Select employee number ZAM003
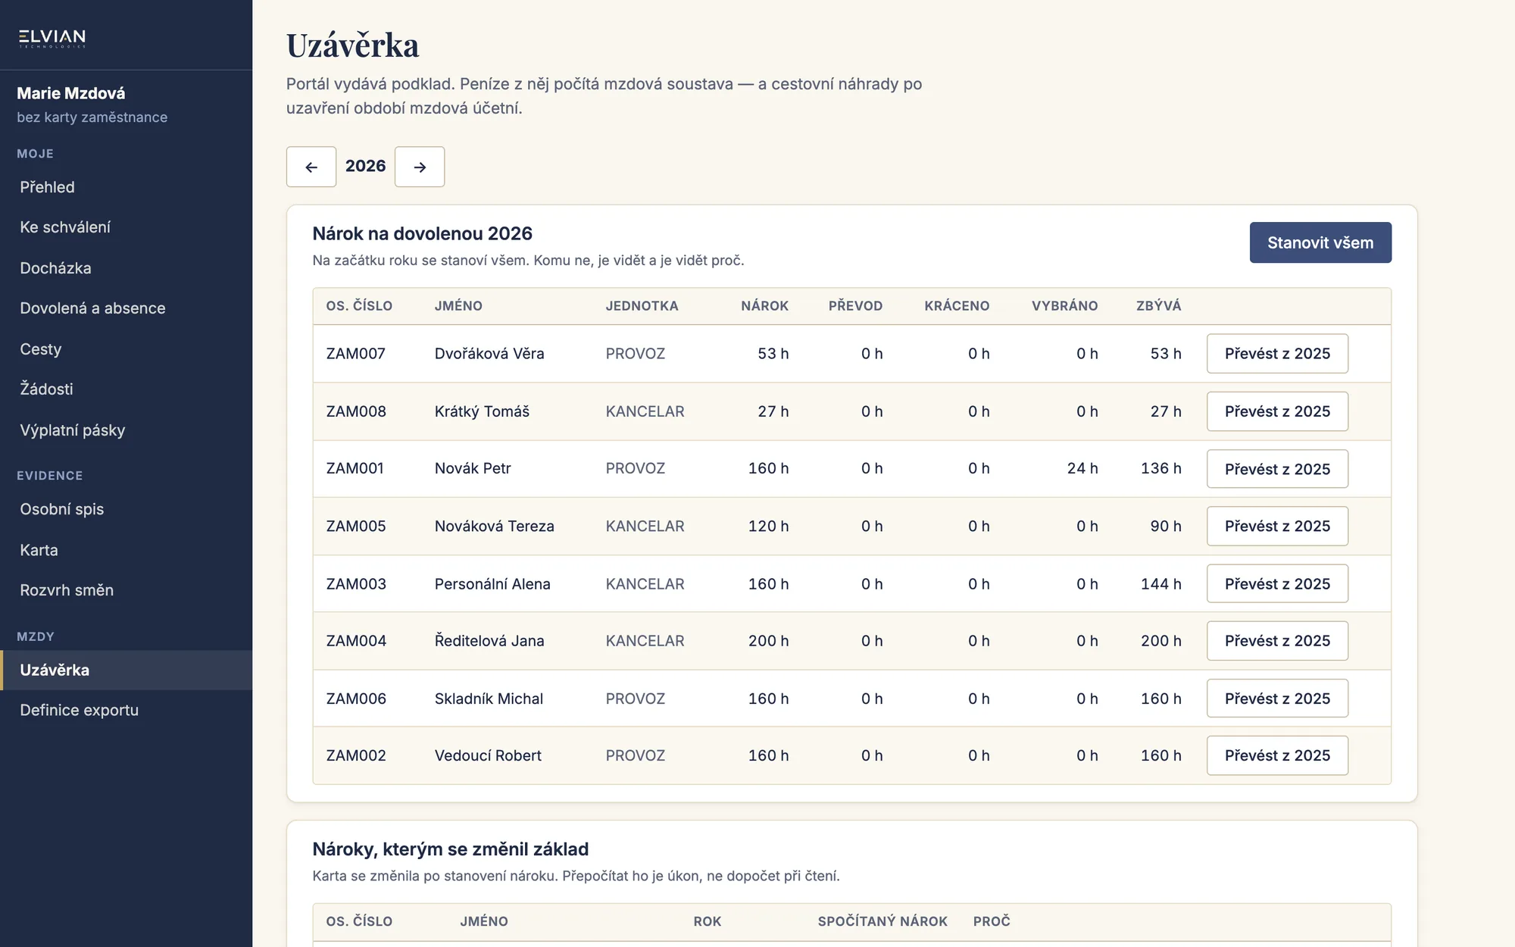The height and width of the screenshot is (947, 1515). pyautogui.click(x=356, y=584)
